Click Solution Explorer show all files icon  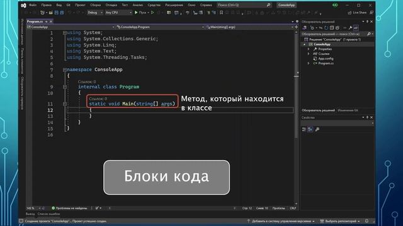(338, 28)
